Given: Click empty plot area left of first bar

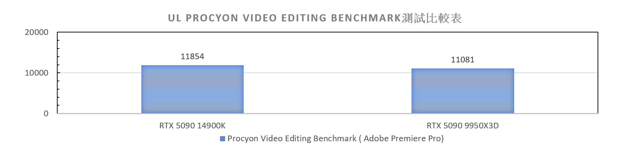Looking at the screenshot, I should [x=99, y=93].
